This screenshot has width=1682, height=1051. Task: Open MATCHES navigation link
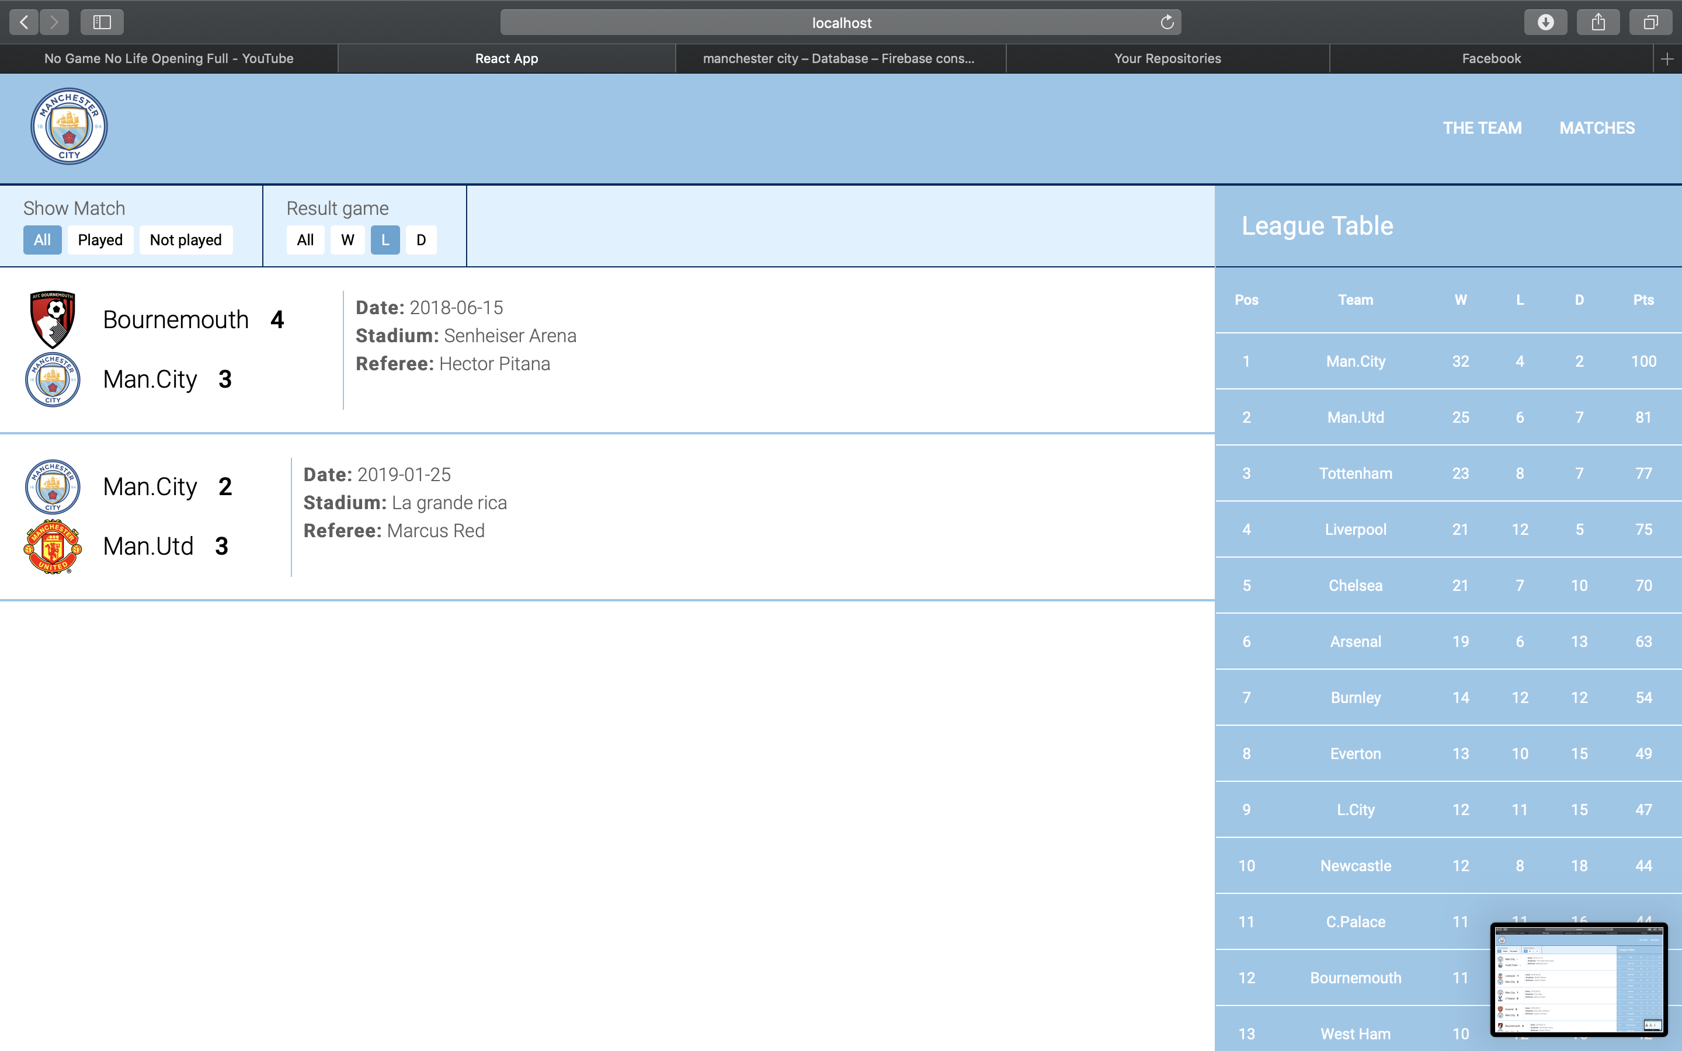(x=1597, y=128)
